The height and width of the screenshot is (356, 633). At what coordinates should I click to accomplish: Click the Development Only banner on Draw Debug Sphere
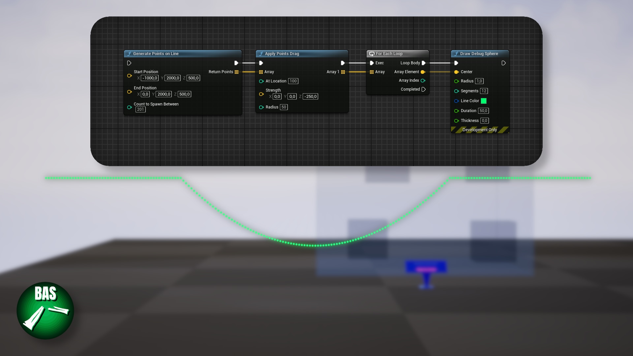480,130
